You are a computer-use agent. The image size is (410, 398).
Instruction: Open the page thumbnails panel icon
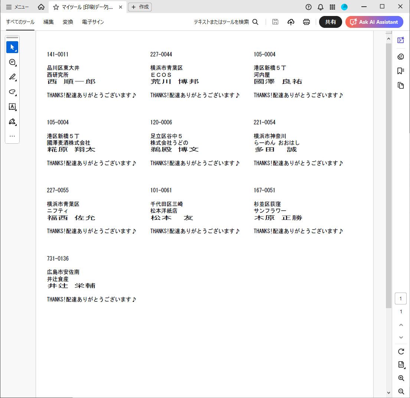tap(401, 85)
